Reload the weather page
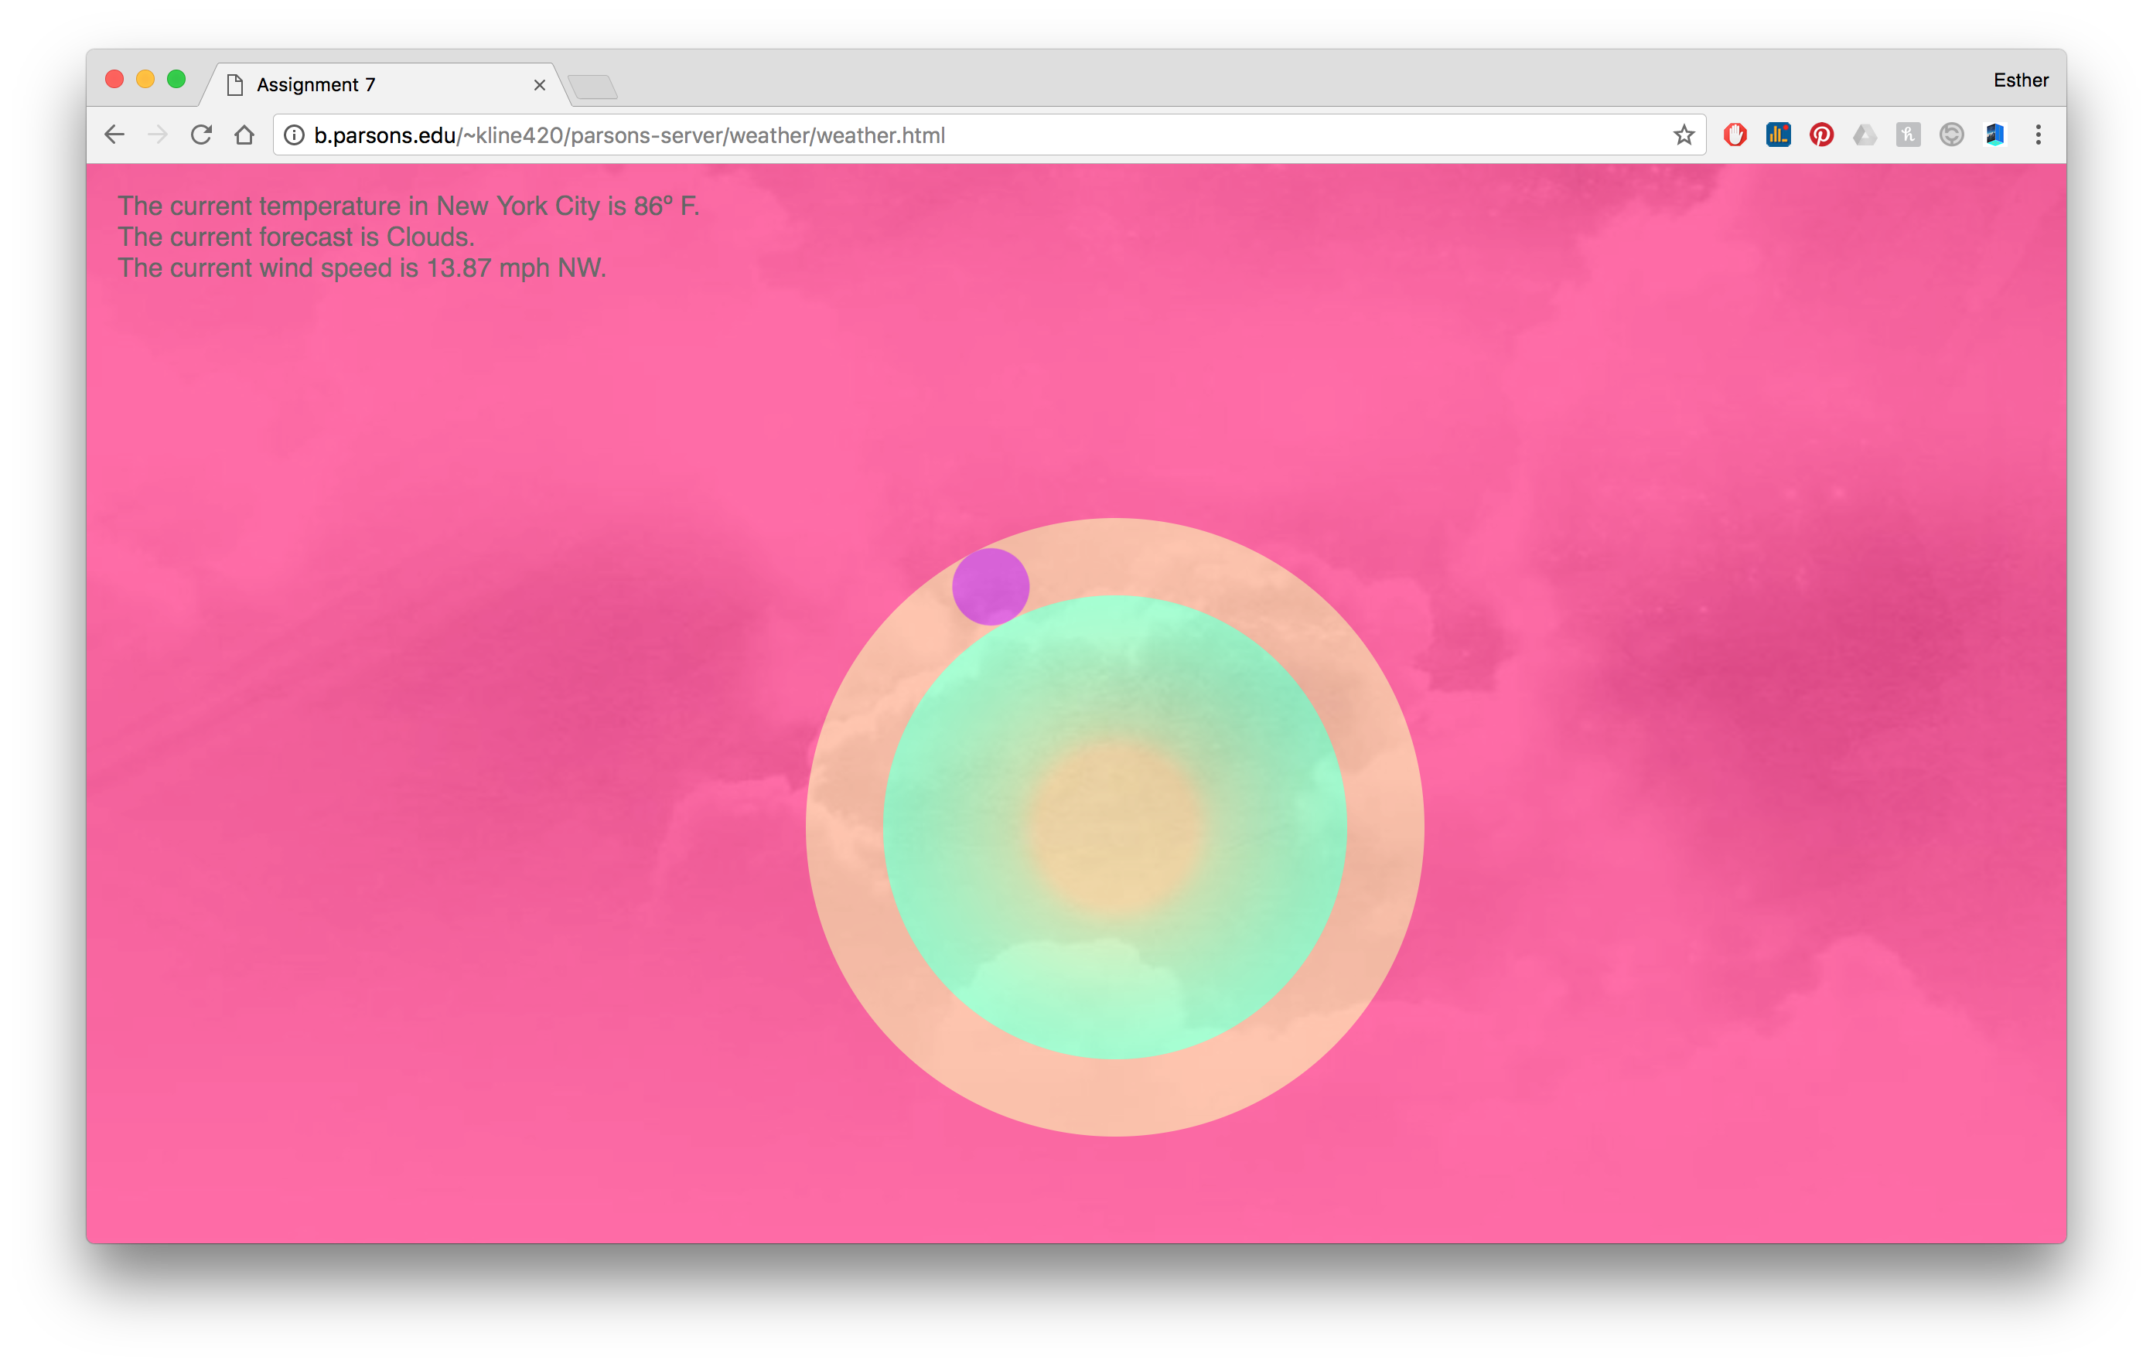 pos(201,135)
